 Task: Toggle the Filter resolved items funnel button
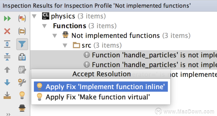22,44
